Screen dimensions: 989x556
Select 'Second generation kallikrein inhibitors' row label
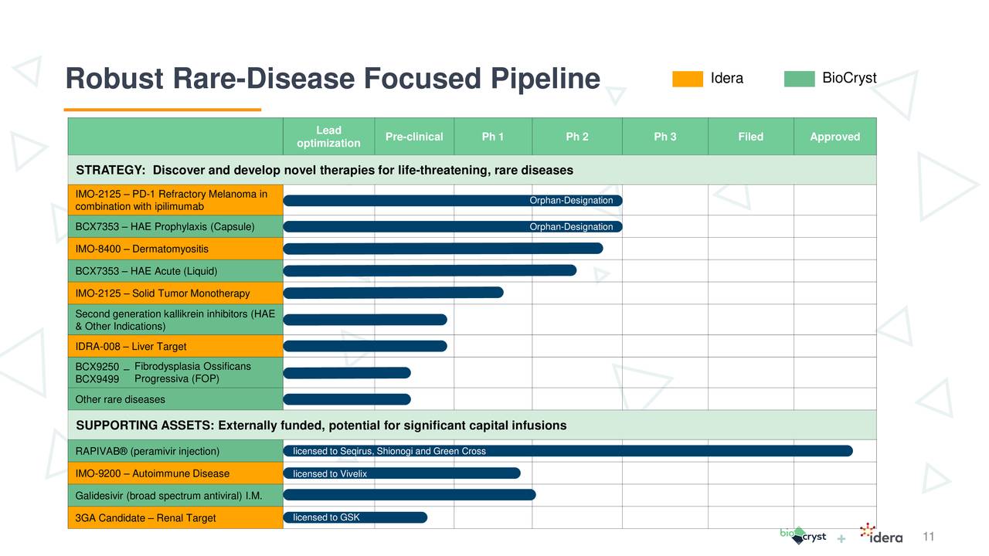175,320
